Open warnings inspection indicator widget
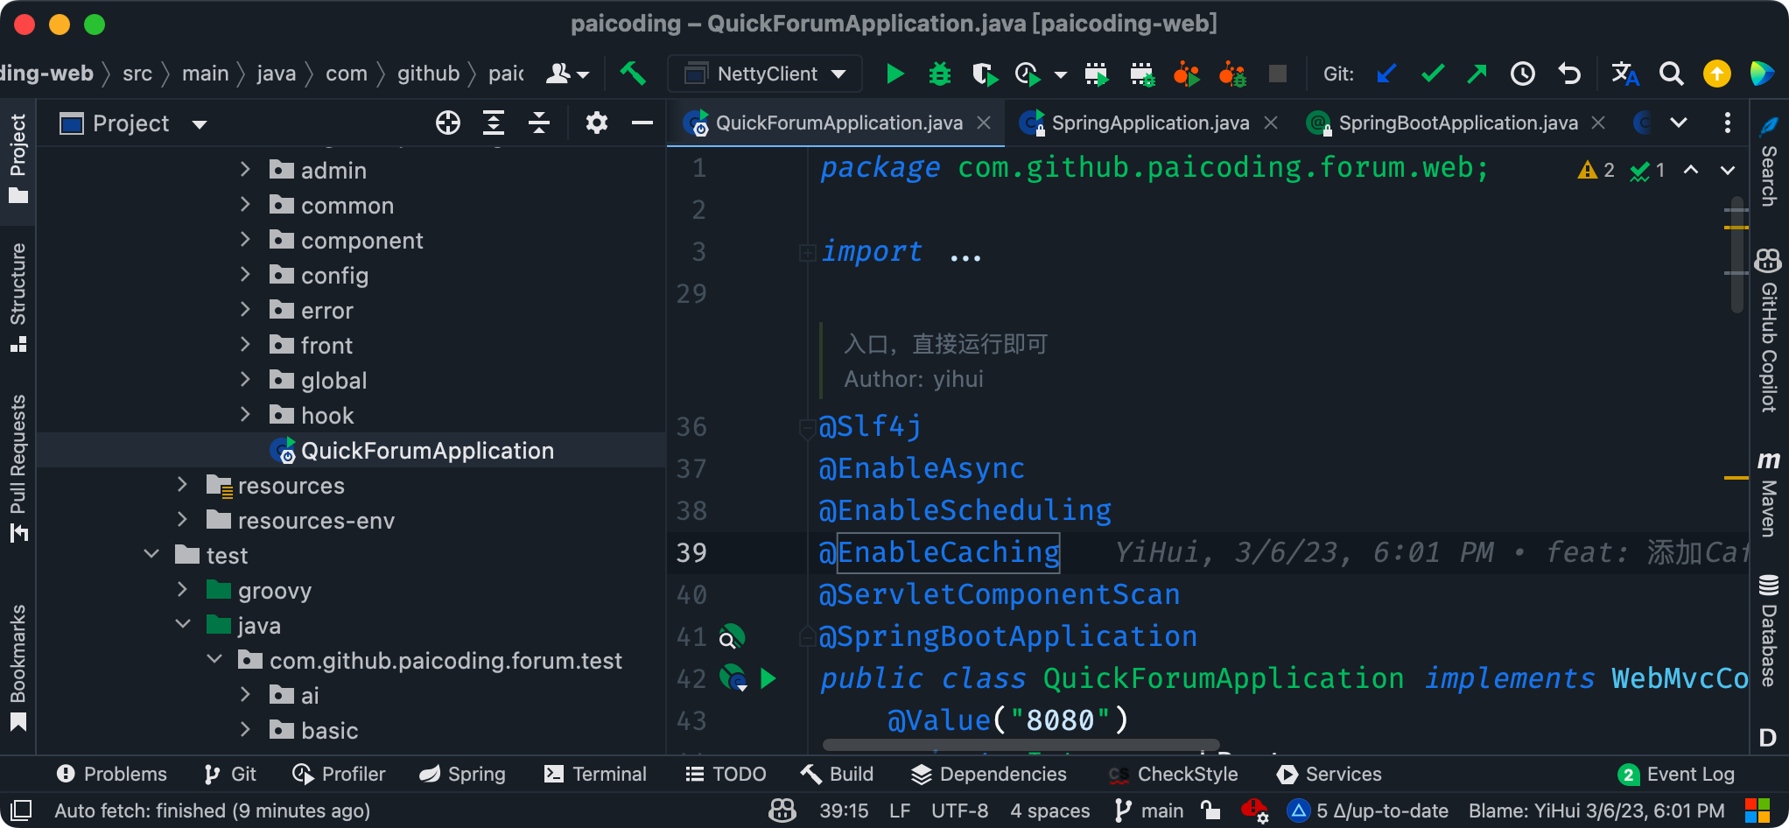1789x828 pixels. click(x=1621, y=170)
